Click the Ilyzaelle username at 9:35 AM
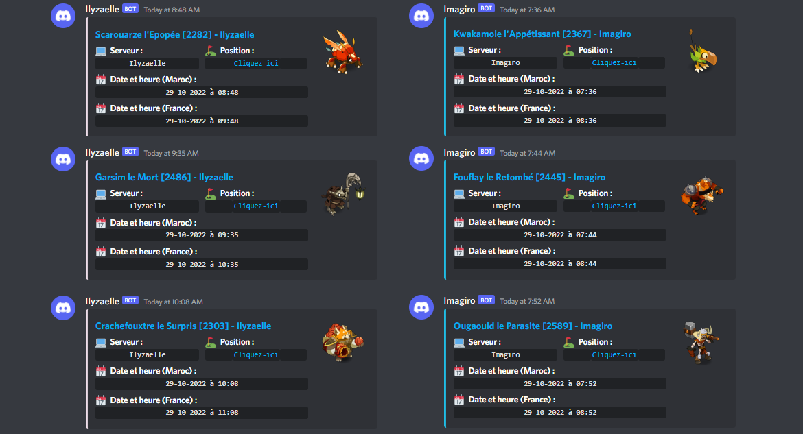This screenshot has height=434, width=803. [102, 152]
